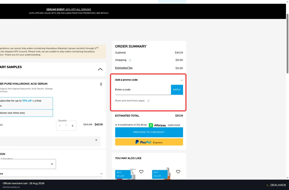Open the Make A Donation dropdown
The height and width of the screenshot is (190, 289).
(28, 164)
